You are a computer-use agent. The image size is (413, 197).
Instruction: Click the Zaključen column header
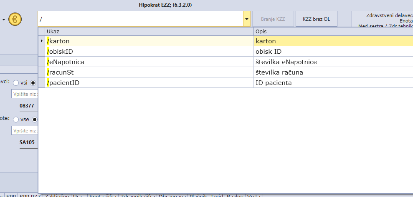click(57, 196)
